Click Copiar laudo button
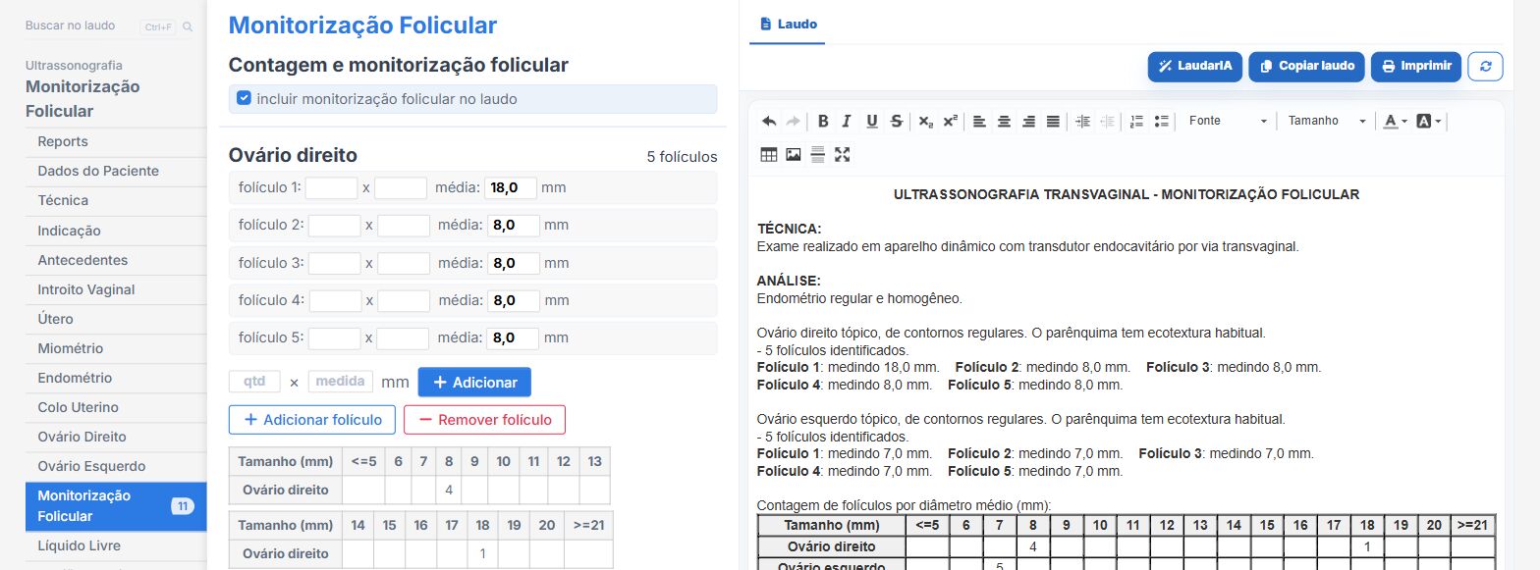 click(x=1306, y=66)
